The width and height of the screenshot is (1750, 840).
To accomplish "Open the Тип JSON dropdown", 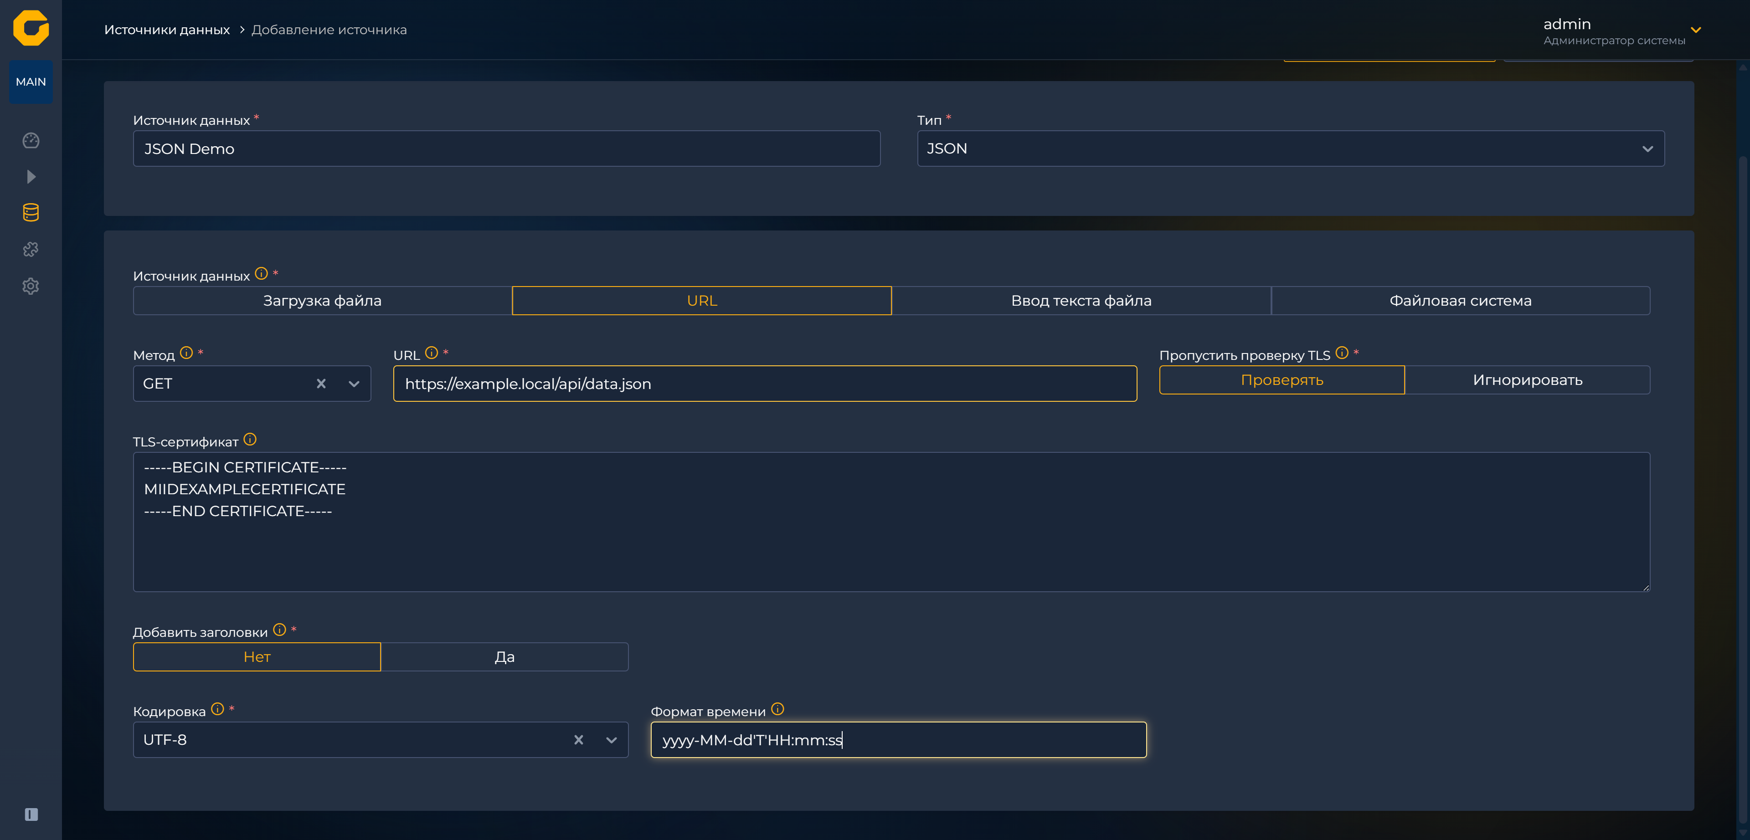I will click(1291, 149).
